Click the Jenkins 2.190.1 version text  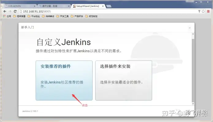30,111
